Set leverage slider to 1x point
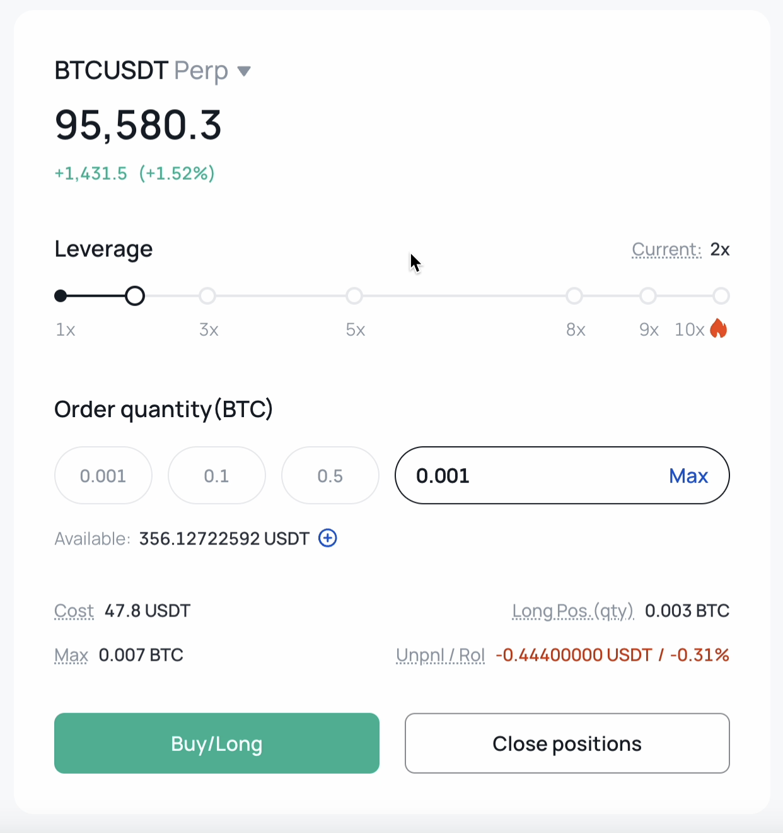The image size is (783, 833). coord(61,295)
